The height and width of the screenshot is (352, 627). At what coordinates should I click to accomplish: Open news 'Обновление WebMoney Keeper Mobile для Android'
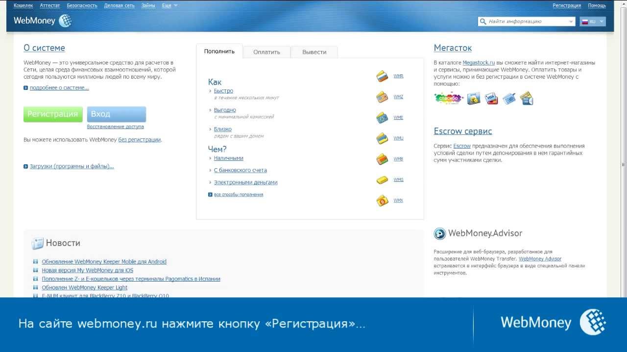104,262
